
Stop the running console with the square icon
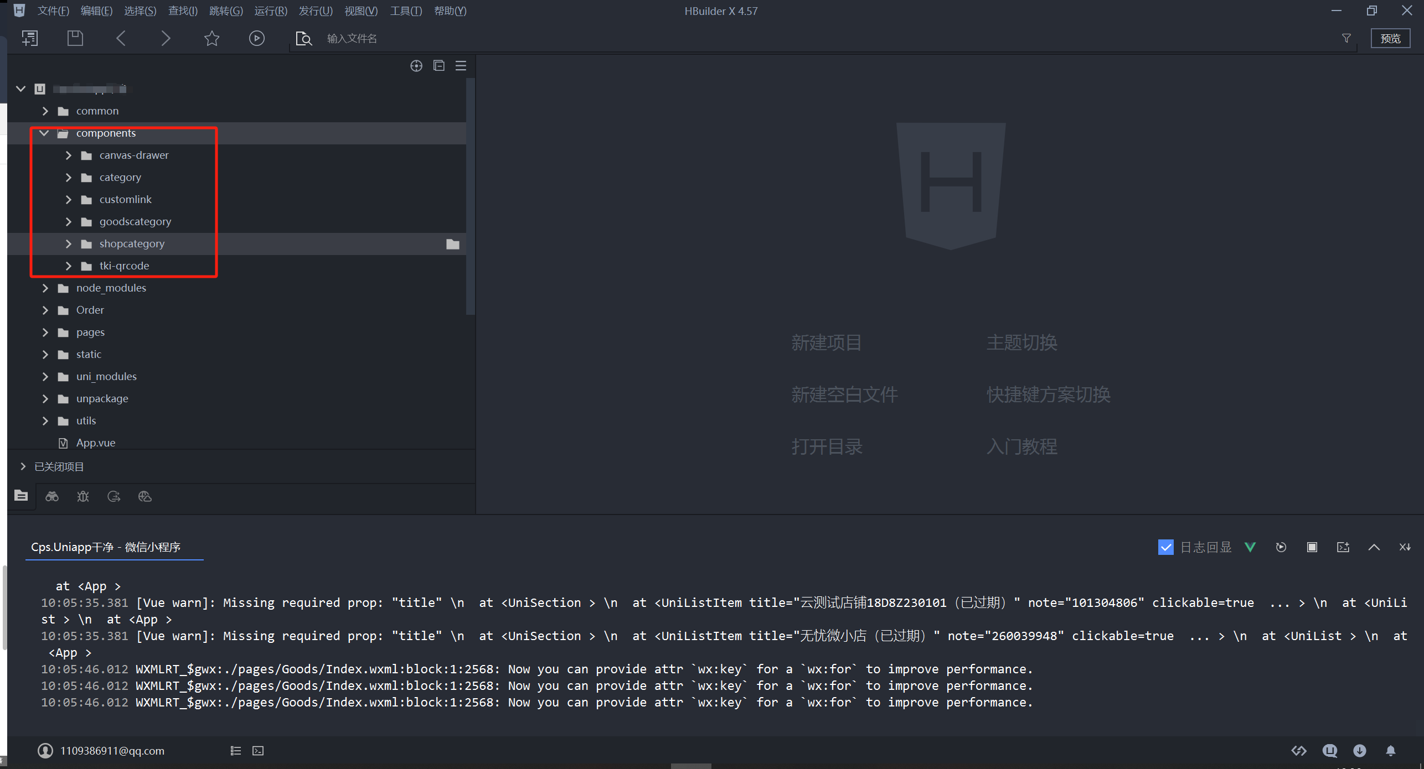[1312, 547]
